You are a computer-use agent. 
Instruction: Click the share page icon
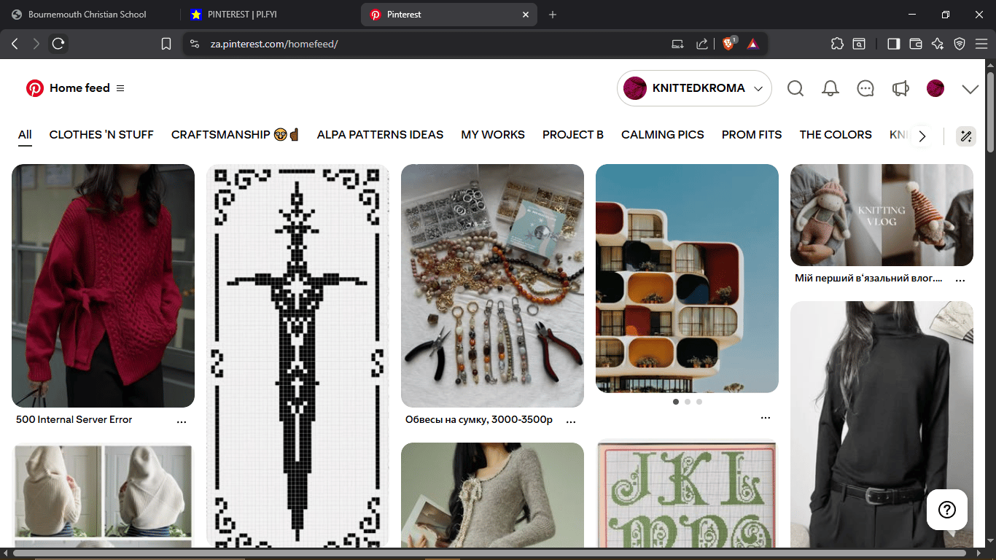701,44
